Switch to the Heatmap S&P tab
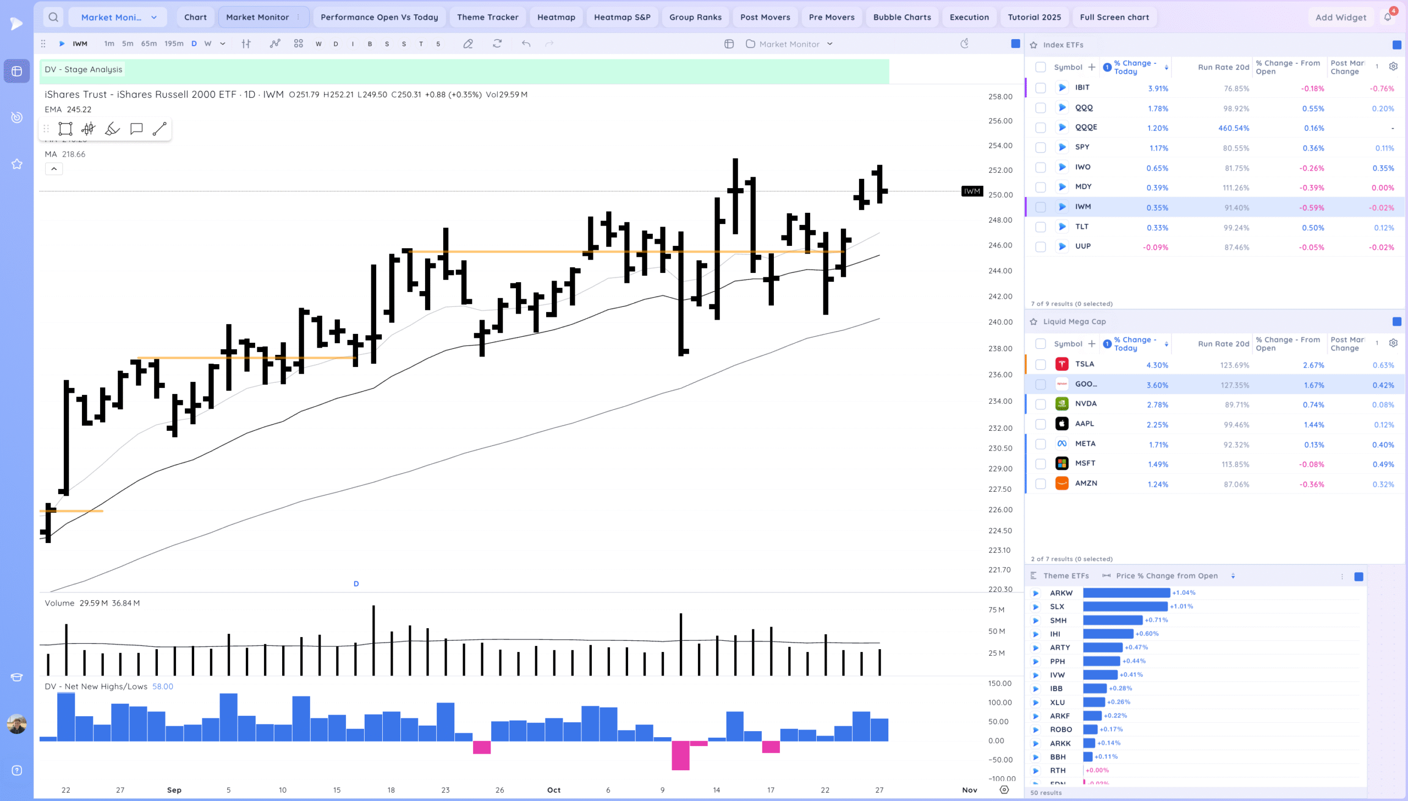The width and height of the screenshot is (1408, 801). (622, 17)
